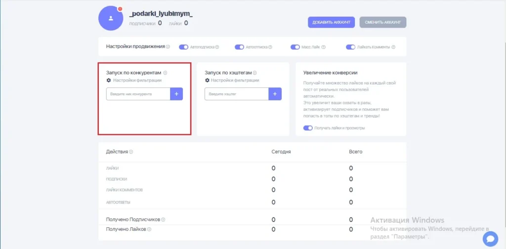Open the chat support bubble

pos(490,239)
